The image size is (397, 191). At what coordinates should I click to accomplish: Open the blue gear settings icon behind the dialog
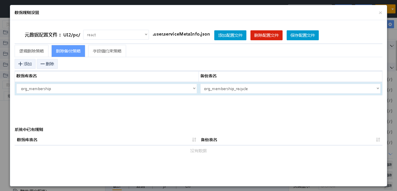[x=390, y=24]
